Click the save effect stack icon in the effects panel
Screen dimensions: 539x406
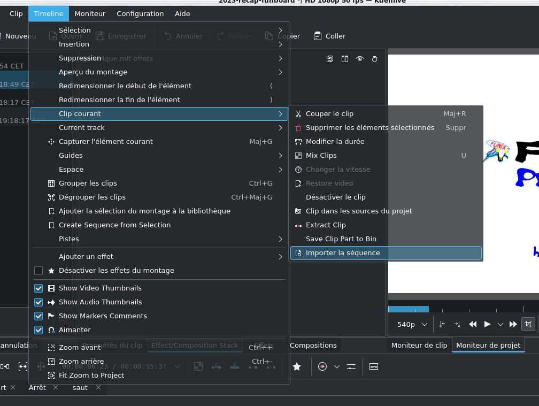tap(329, 59)
